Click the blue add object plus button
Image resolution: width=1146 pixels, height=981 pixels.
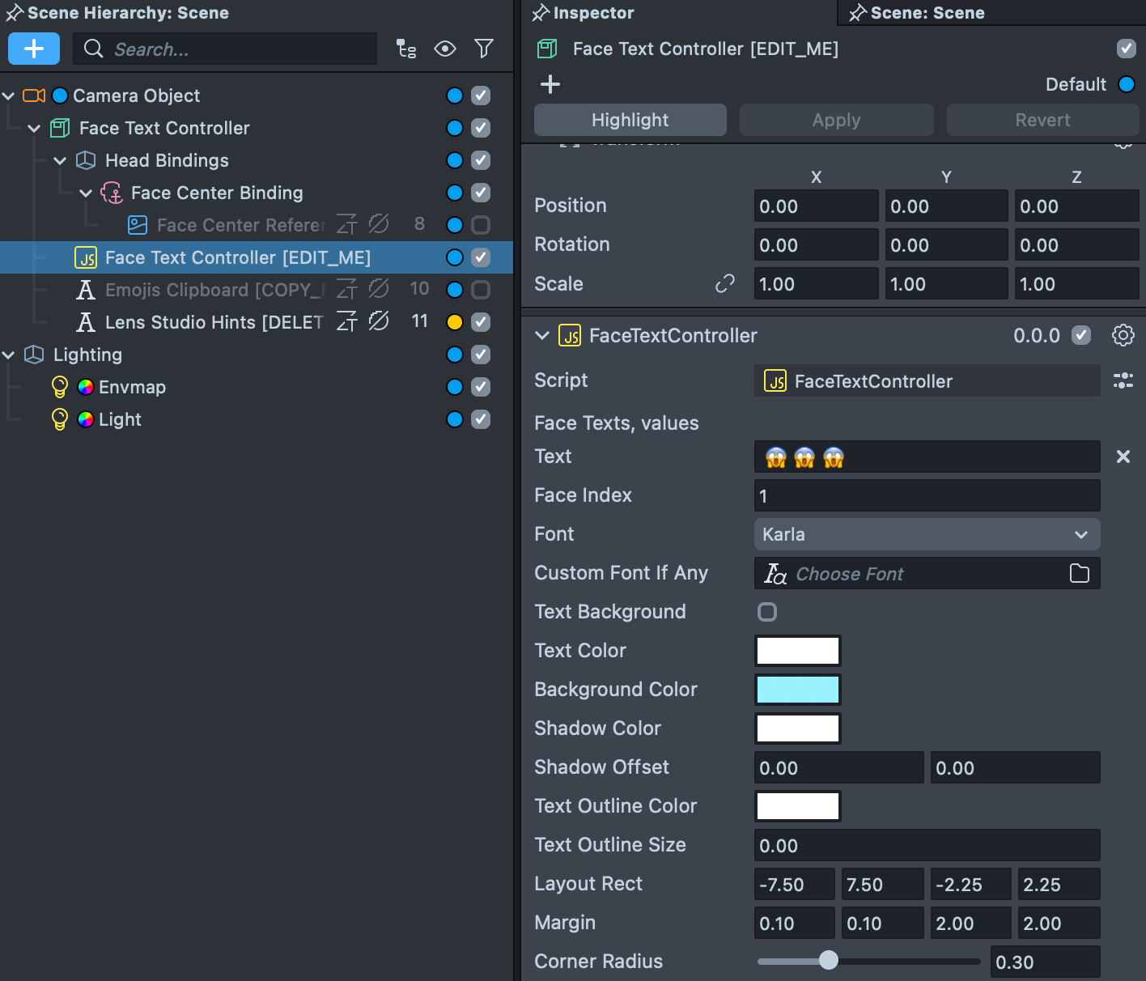34,49
